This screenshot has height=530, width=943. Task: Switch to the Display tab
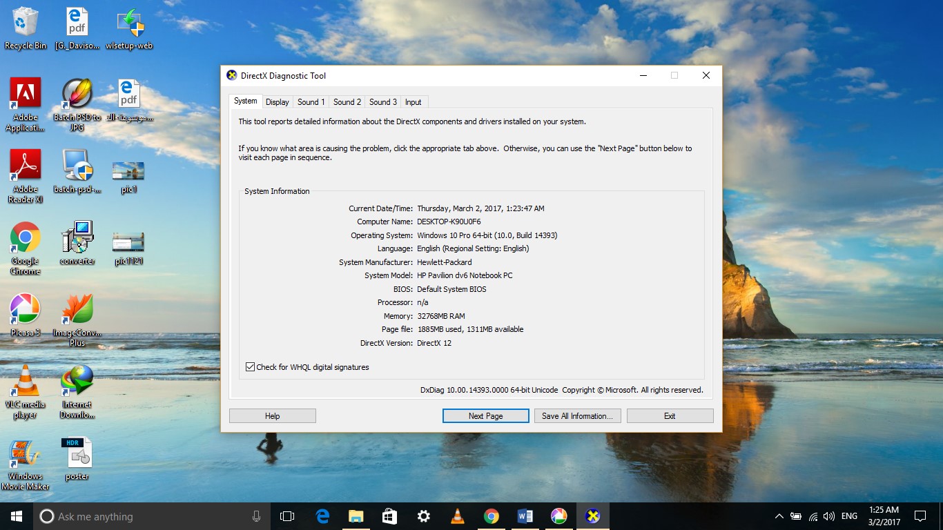[277, 101]
